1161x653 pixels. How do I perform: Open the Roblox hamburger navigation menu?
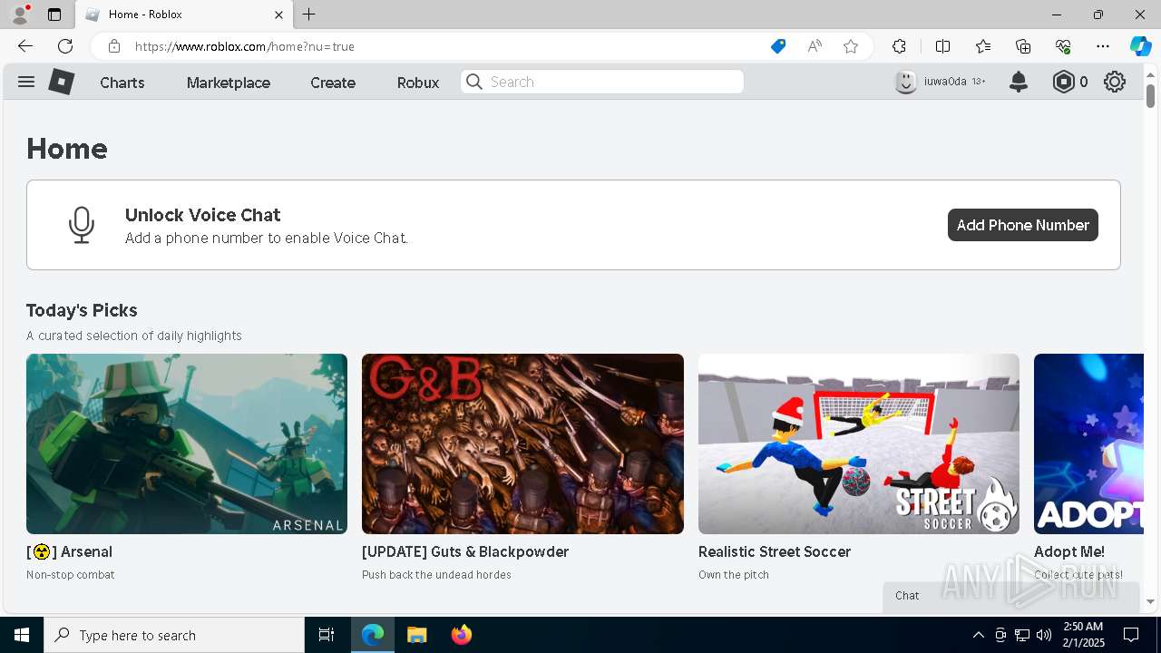(26, 82)
